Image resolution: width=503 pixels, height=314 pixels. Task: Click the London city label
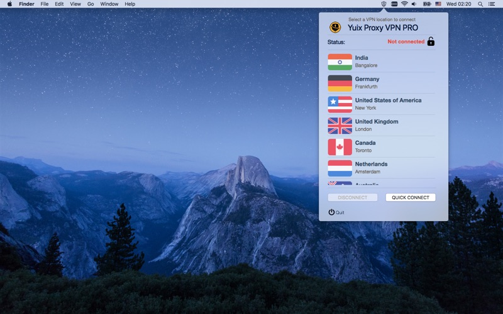[363, 129]
